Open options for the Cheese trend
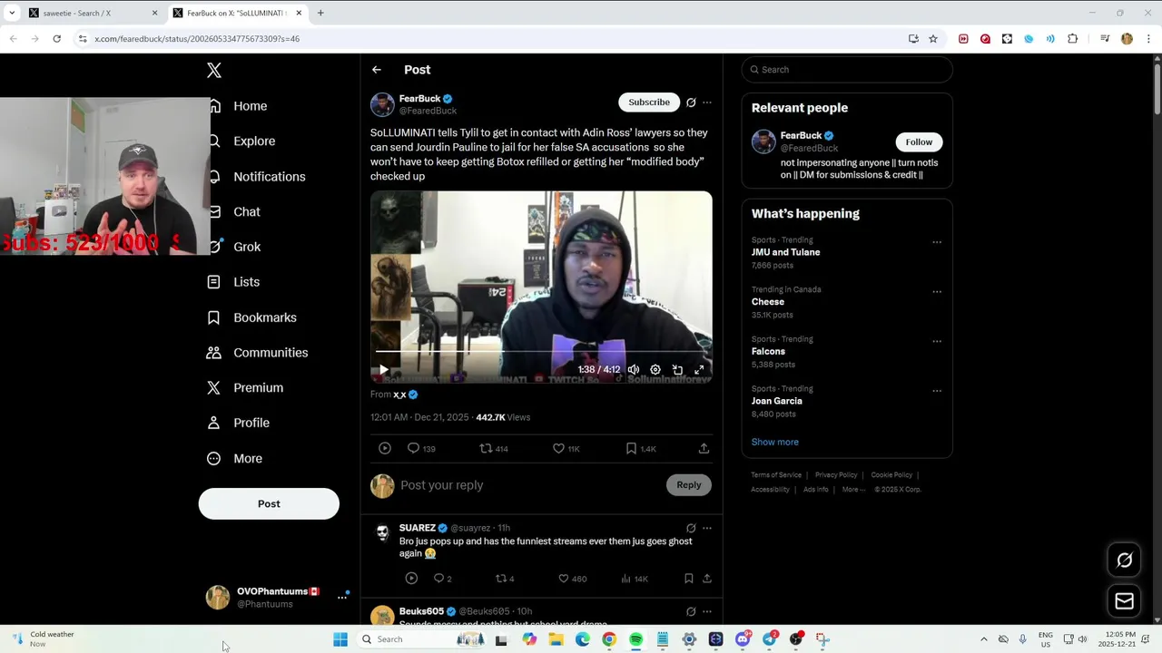 [937, 292]
